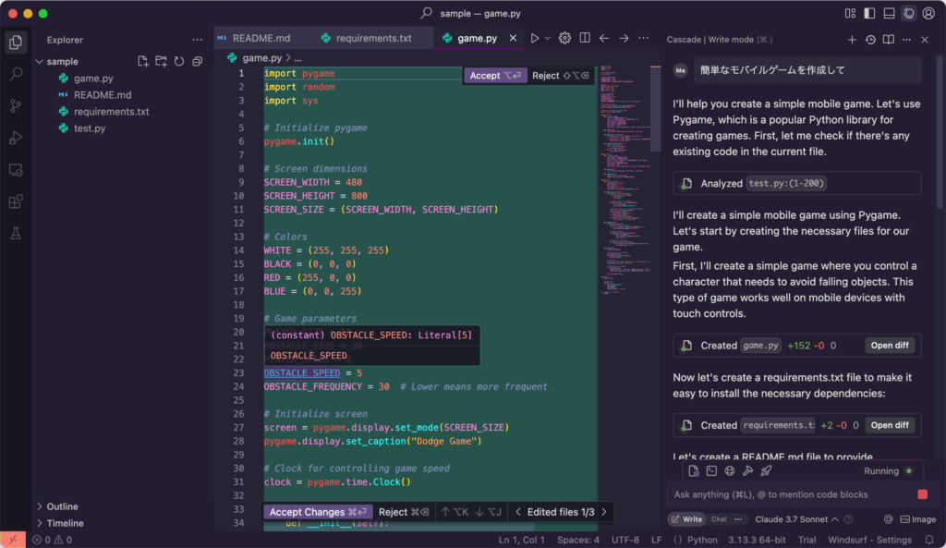This screenshot has height=548, width=946.
Task: Create a new file in sample folder
Action: click(x=143, y=61)
